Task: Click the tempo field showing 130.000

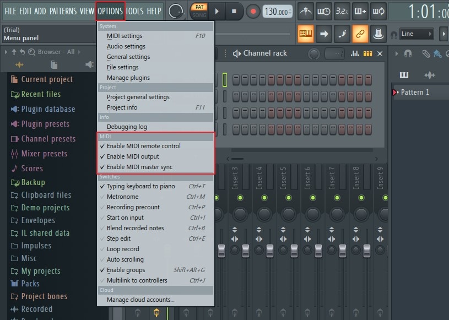Action: [x=278, y=12]
